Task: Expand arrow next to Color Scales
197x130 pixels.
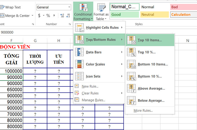Action: [122, 64]
